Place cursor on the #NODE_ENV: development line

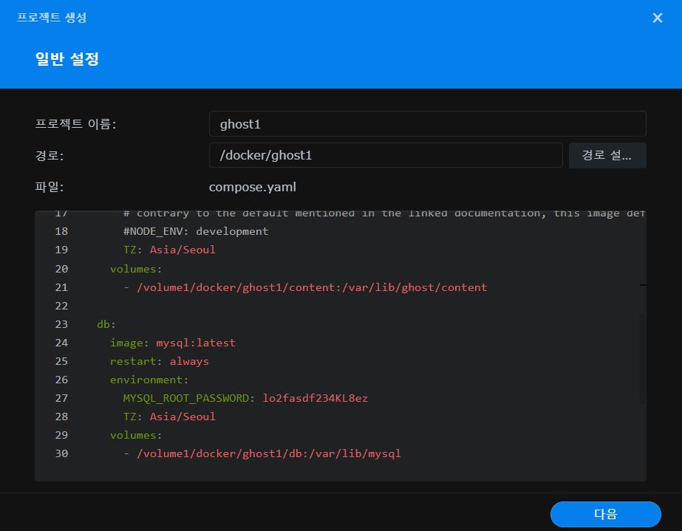pyautogui.click(x=195, y=231)
